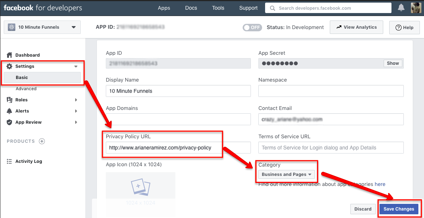Upload app icon via image placeholder
Screen dimensions: 424x218
click(x=141, y=188)
